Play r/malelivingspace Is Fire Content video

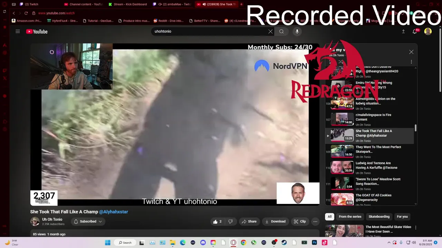click(369, 120)
